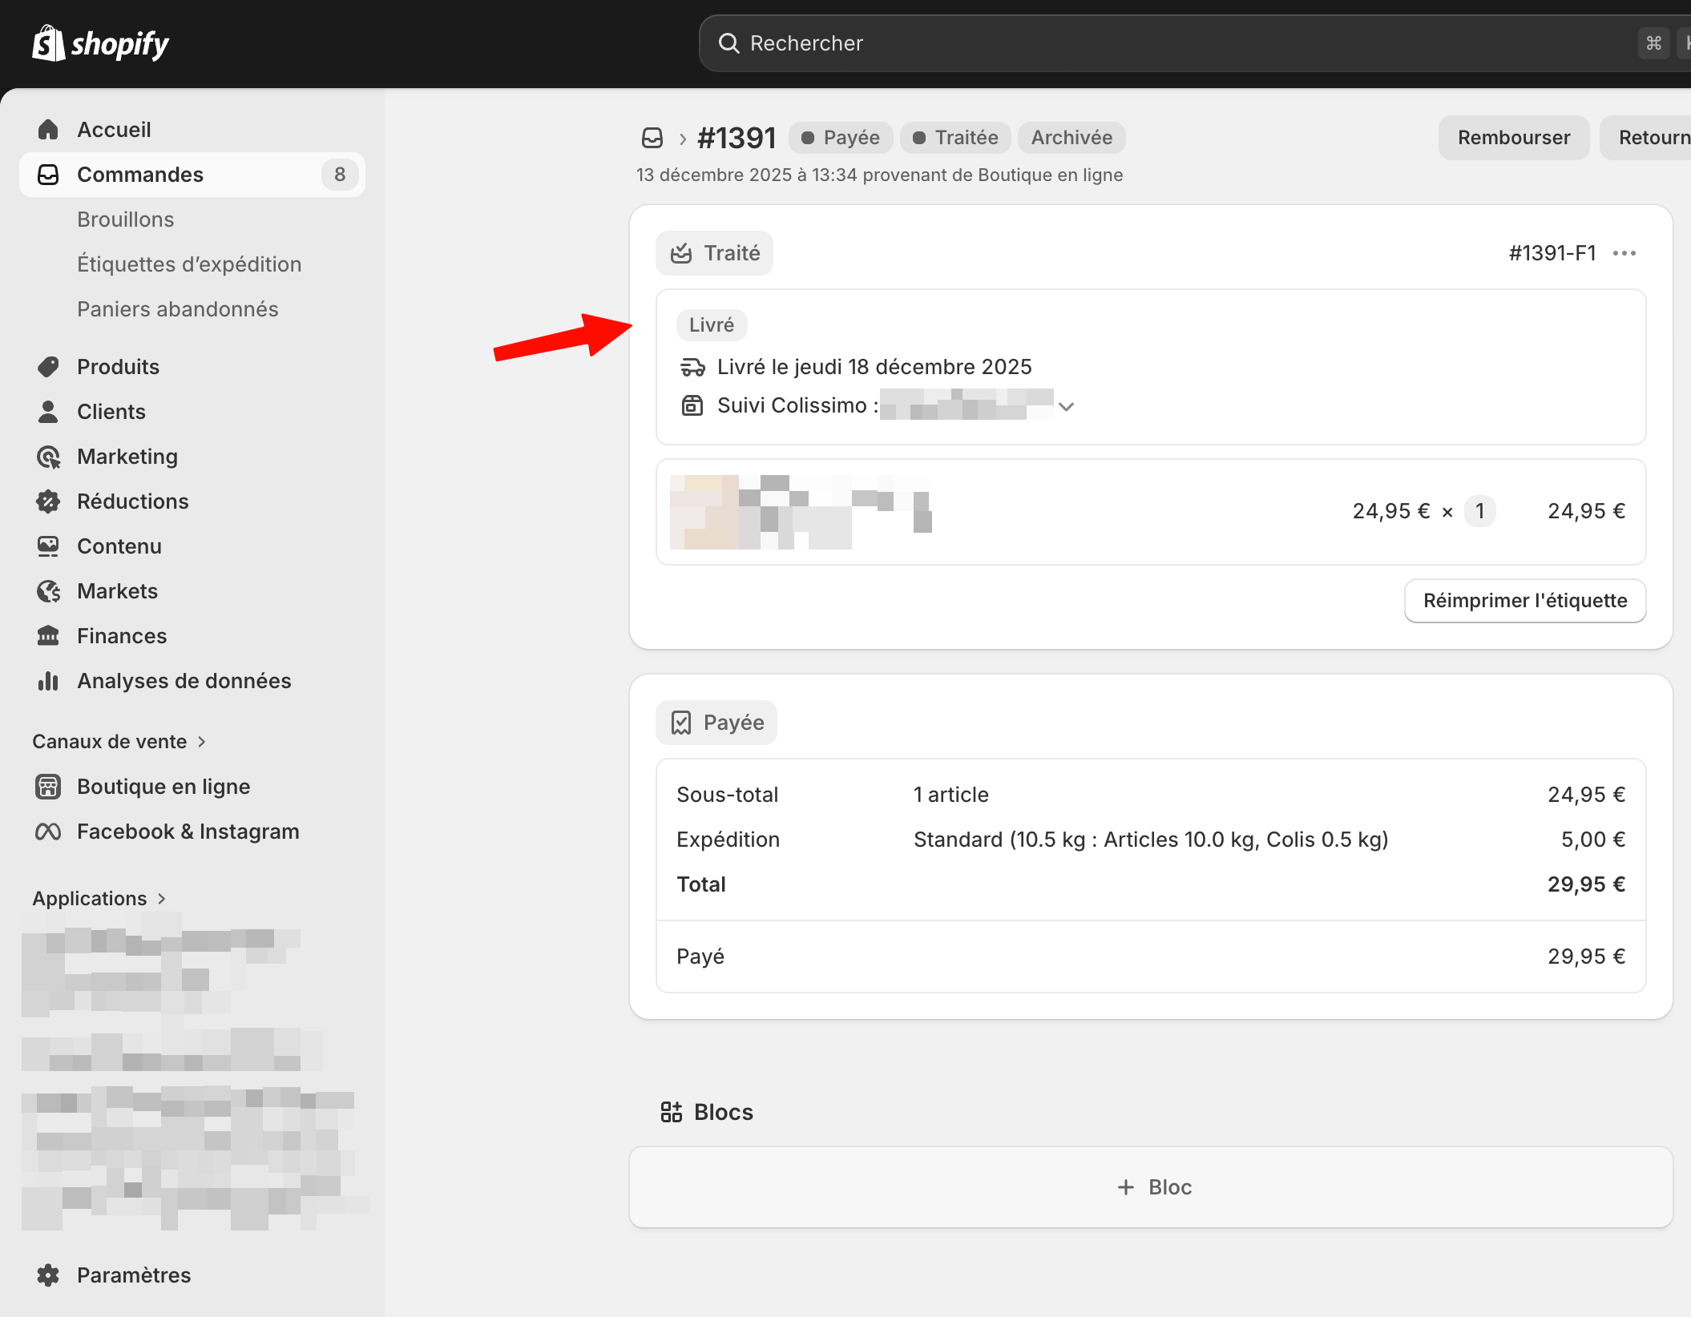The image size is (1691, 1317).
Task: Click the Shopify logo
Action: point(100,43)
